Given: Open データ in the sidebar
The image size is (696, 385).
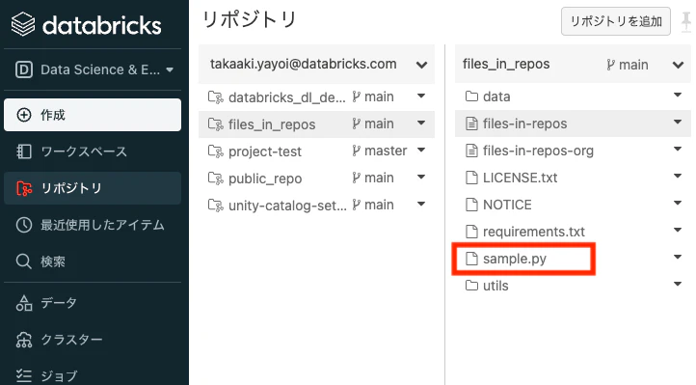Looking at the screenshot, I should tap(93, 303).
